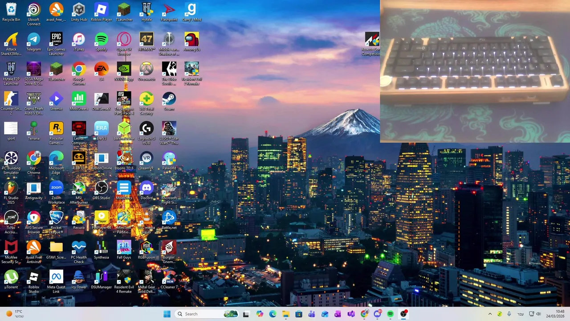The width and height of the screenshot is (570, 321).
Task: Select the VLC media player icon
Action: [147, 222]
